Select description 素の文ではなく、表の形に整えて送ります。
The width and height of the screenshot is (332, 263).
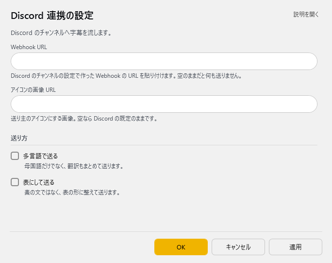pos(72,193)
